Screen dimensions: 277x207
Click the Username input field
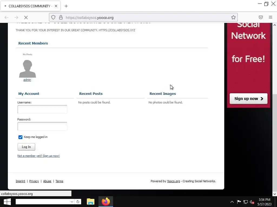(42, 109)
